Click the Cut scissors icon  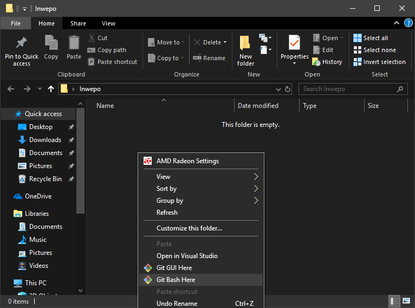click(91, 38)
